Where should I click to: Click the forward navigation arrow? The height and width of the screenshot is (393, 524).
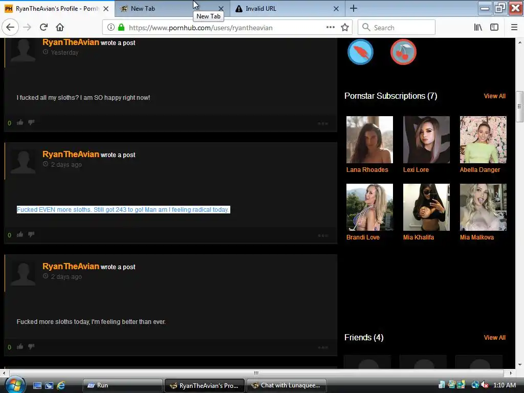click(27, 28)
